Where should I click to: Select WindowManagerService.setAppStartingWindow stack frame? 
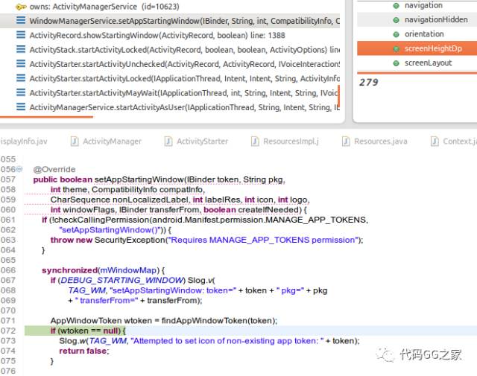tap(170, 21)
